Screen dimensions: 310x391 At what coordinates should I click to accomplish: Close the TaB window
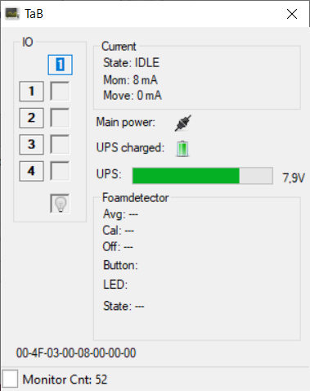click(x=292, y=14)
